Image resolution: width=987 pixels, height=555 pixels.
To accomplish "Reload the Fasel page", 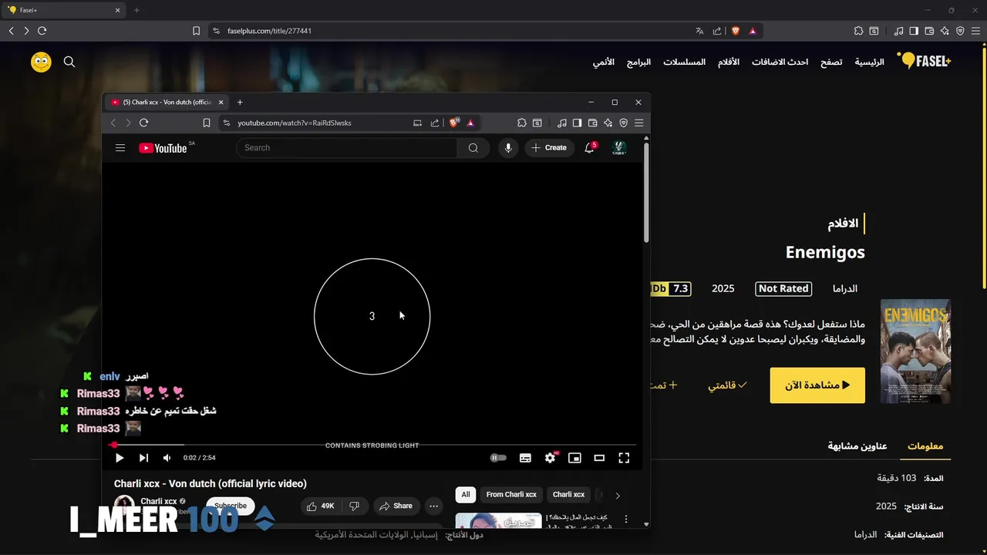I will click(x=42, y=31).
